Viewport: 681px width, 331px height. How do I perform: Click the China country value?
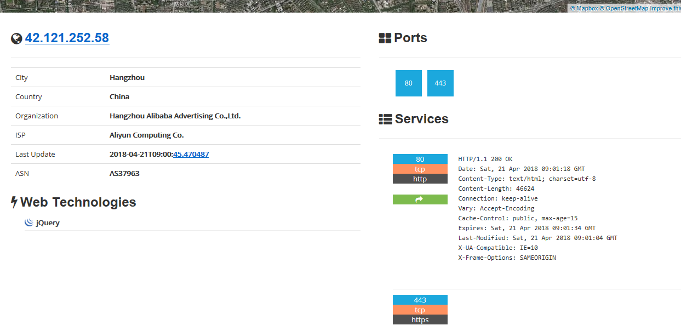point(119,97)
